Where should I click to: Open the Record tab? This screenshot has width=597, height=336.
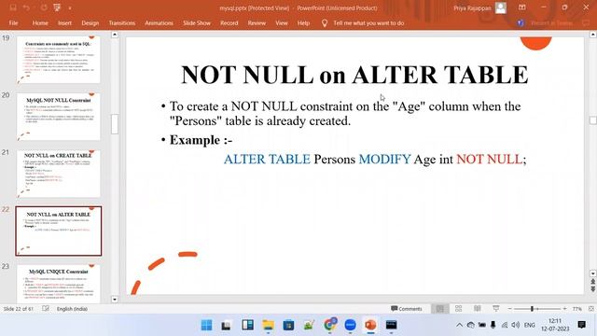pyautogui.click(x=229, y=23)
